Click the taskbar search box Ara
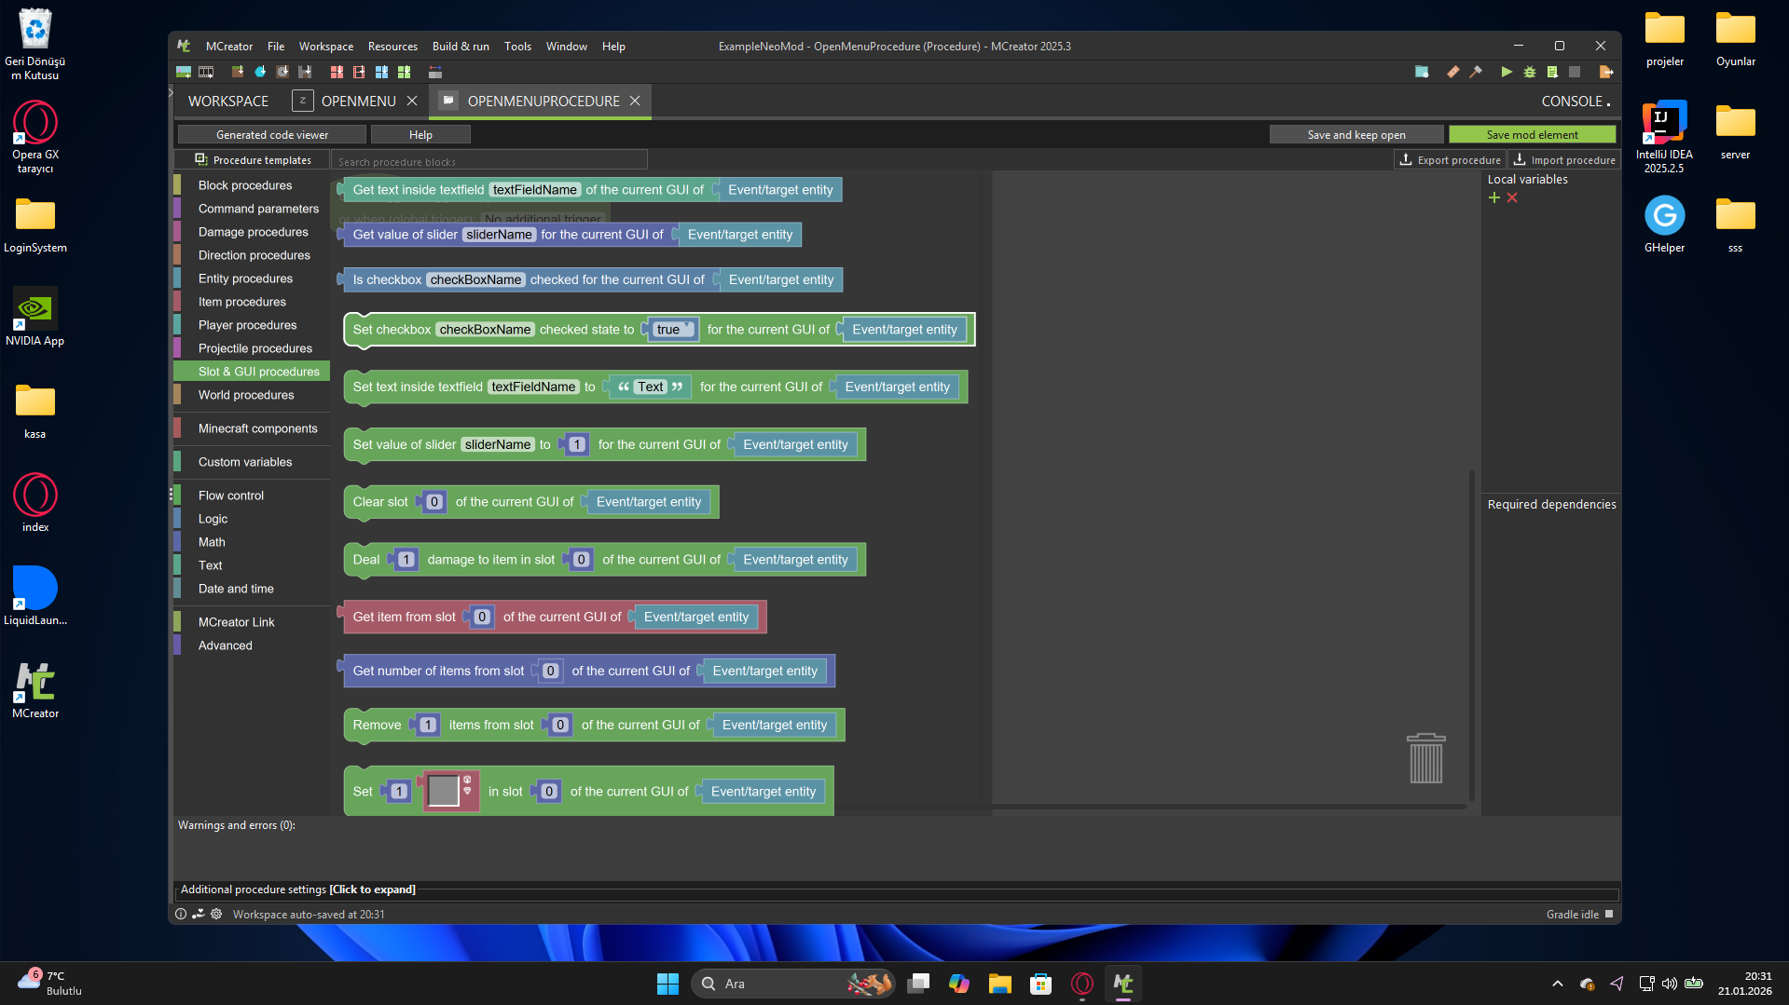 pyautogui.click(x=792, y=984)
